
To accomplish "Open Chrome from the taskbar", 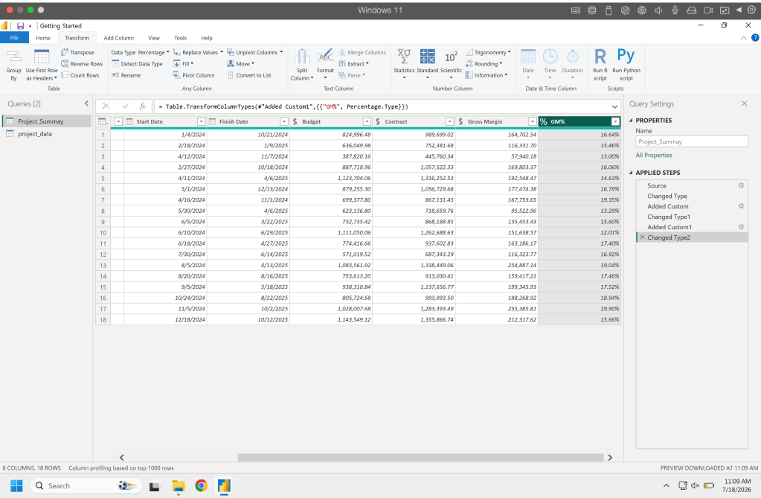I will click(201, 486).
